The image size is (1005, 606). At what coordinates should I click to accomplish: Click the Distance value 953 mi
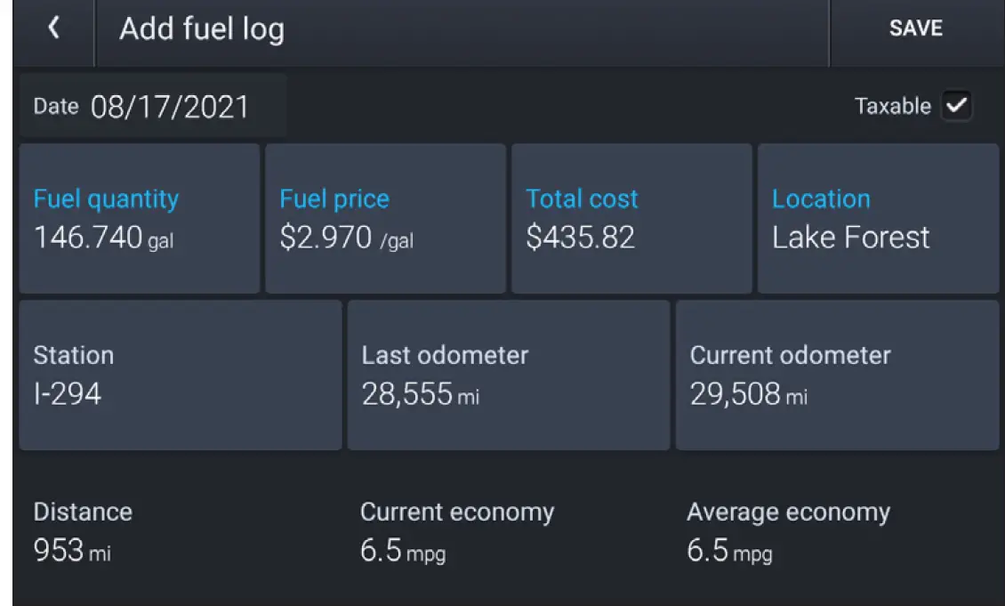(x=72, y=552)
